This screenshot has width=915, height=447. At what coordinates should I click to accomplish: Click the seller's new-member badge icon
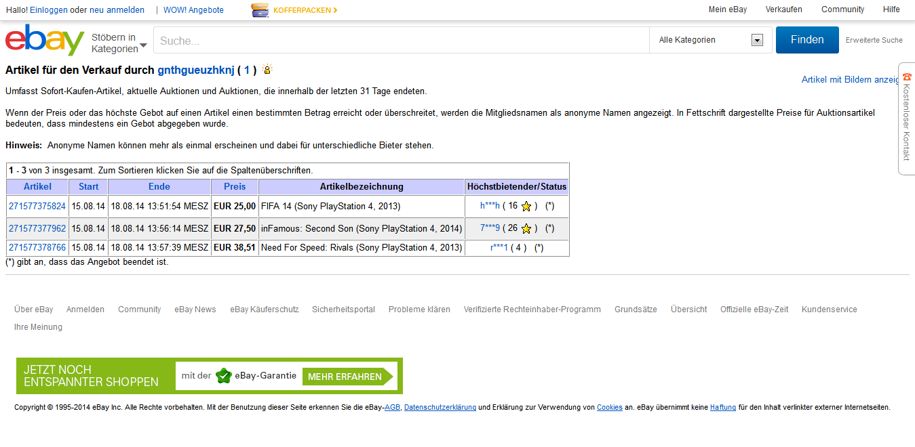click(267, 69)
